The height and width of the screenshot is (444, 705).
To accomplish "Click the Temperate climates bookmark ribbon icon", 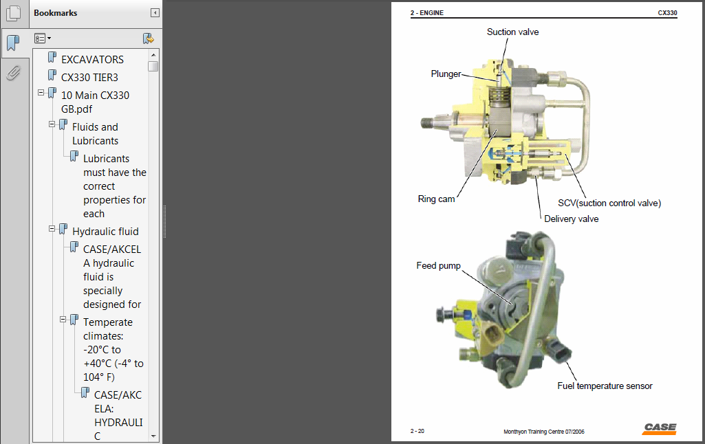I will (74, 320).
